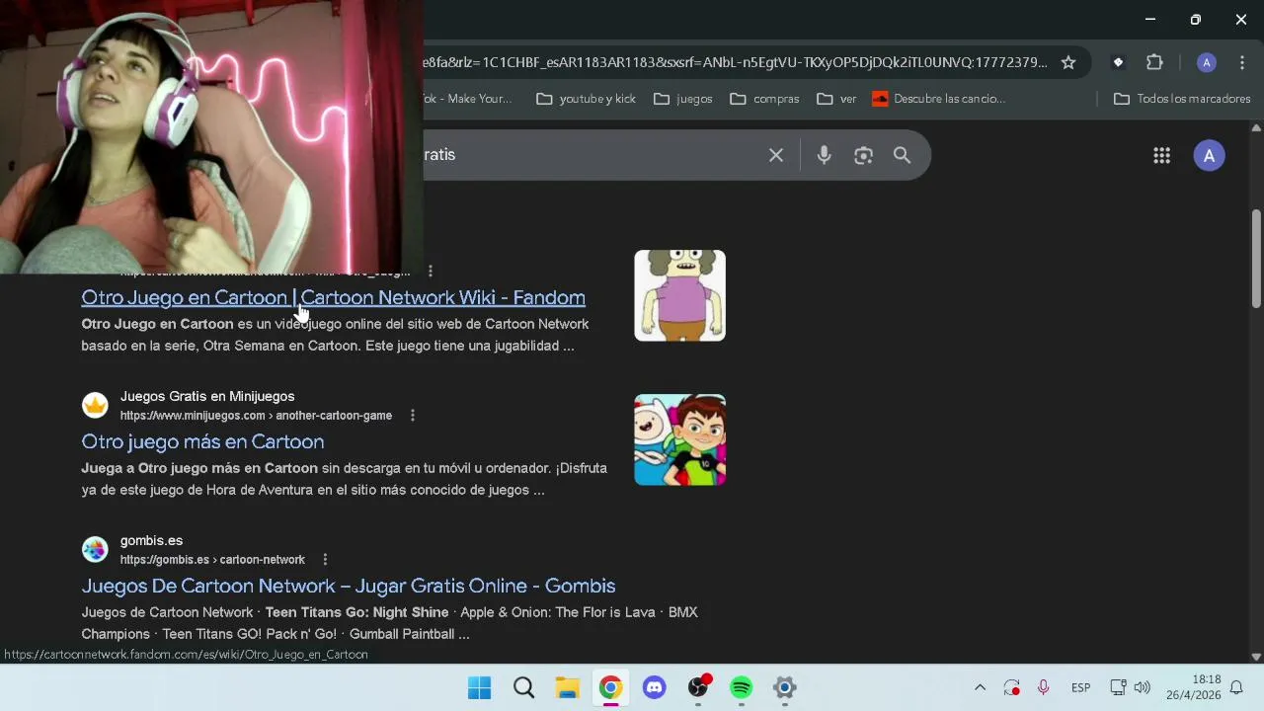
Task: Bookmark this page with the star icon
Action: [x=1068, y=62]
